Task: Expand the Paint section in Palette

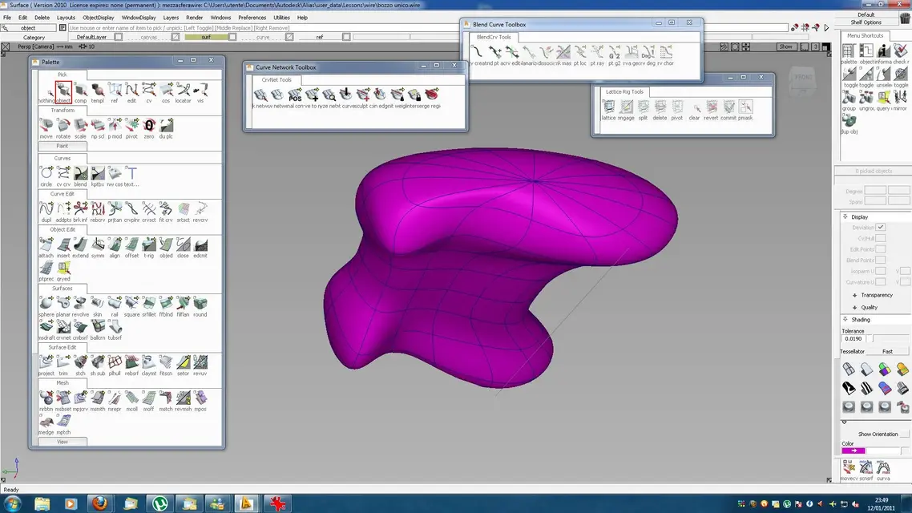Action: (63, 146)
